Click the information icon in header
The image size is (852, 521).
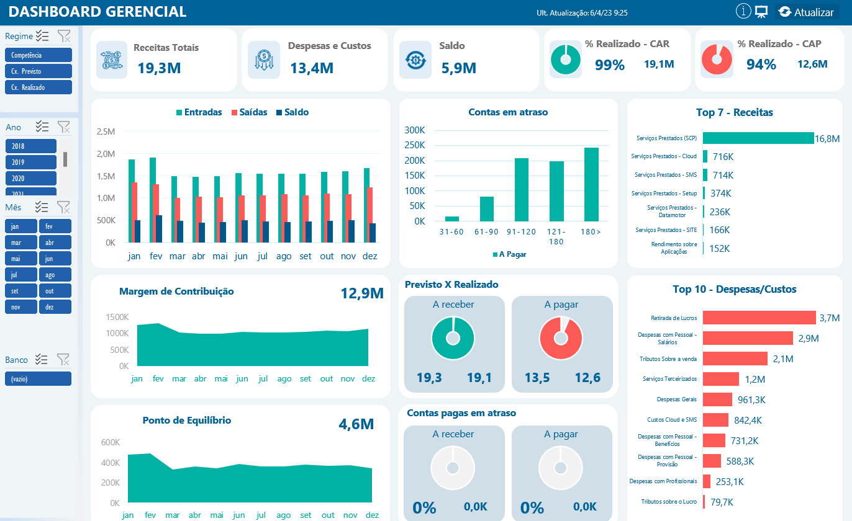[x=743, y=11]
